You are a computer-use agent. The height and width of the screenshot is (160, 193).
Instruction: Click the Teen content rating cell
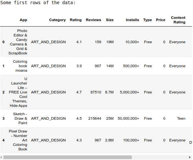tap(181, 118)
